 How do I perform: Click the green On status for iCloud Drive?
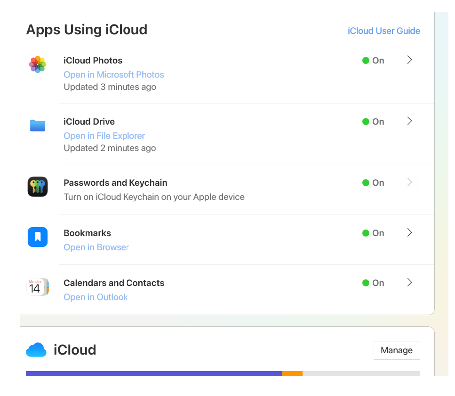click(373, 121)
